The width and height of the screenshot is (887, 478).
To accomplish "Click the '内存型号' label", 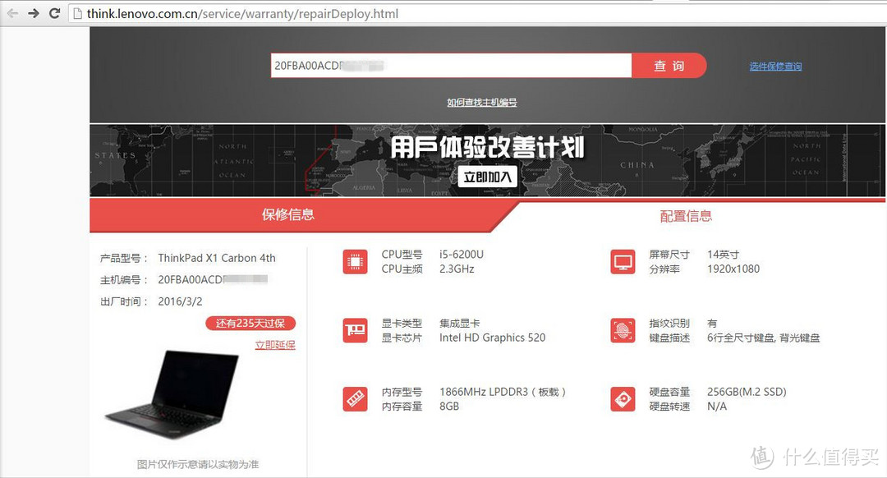I will [x=402, y=392].
